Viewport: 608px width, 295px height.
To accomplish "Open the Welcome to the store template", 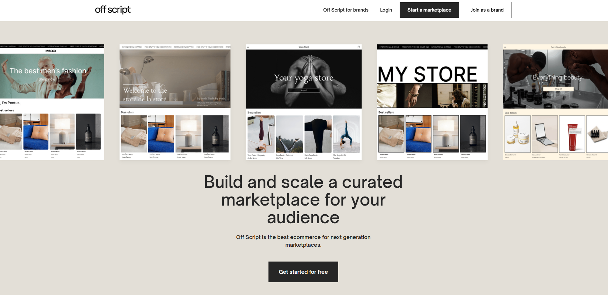I will pos(175,102).
